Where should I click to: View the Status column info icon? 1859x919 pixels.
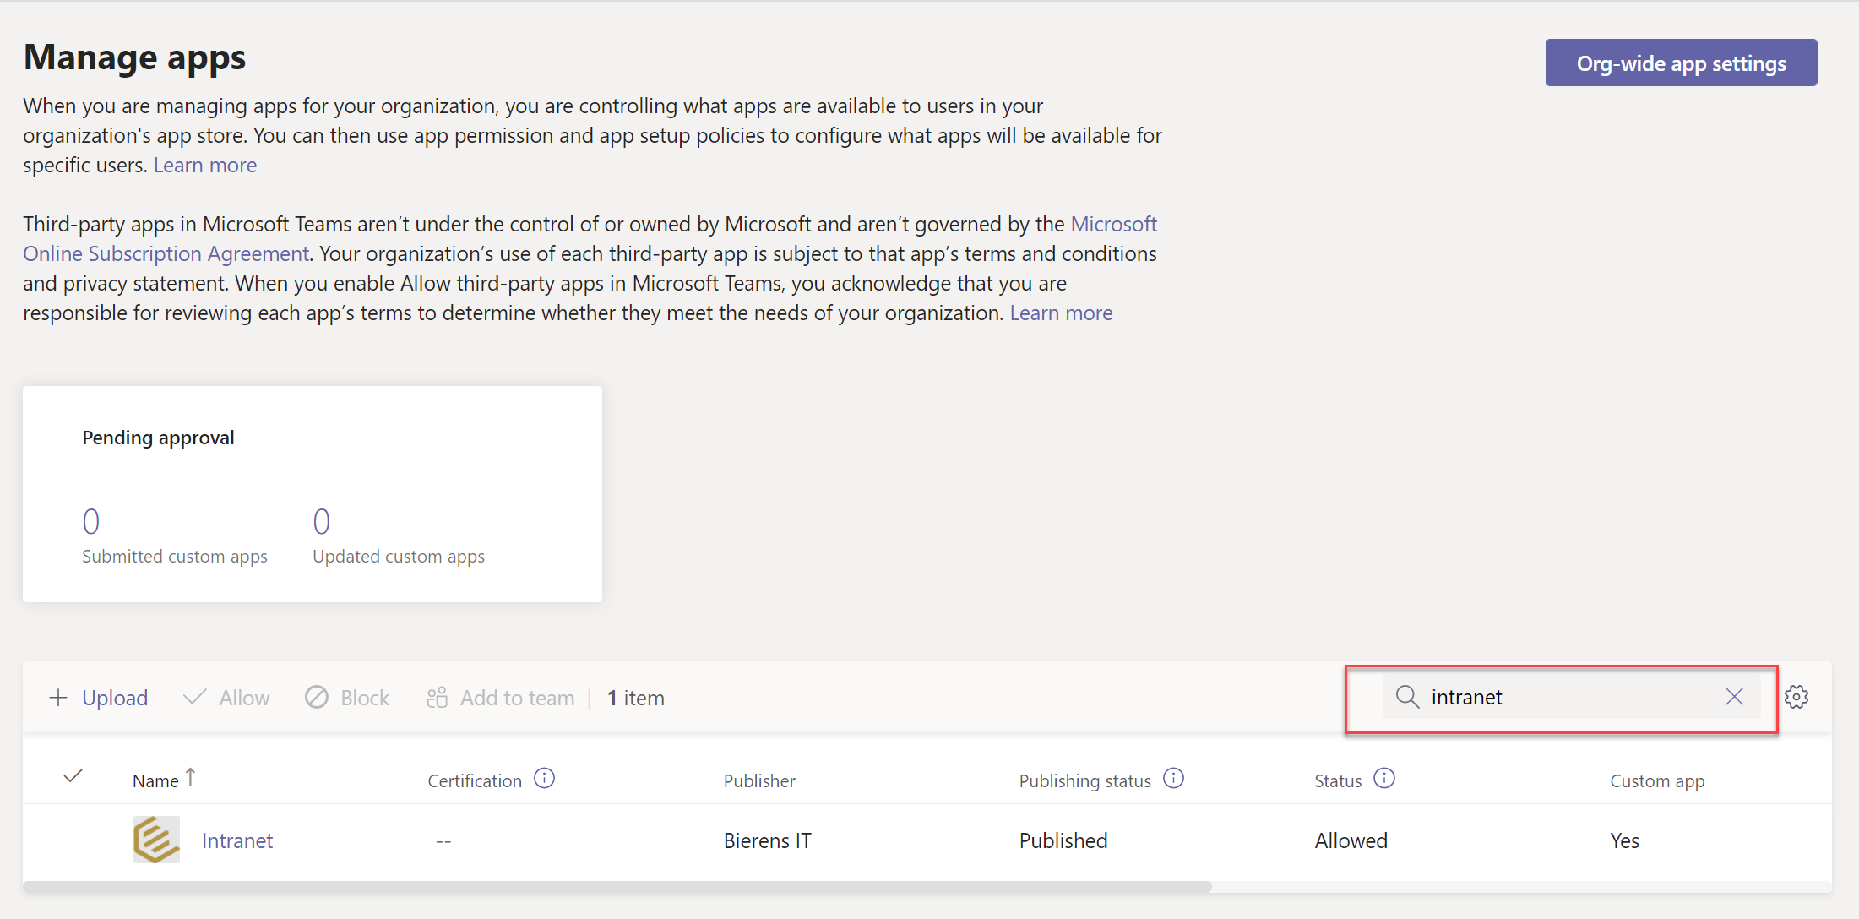point(1384,778)
